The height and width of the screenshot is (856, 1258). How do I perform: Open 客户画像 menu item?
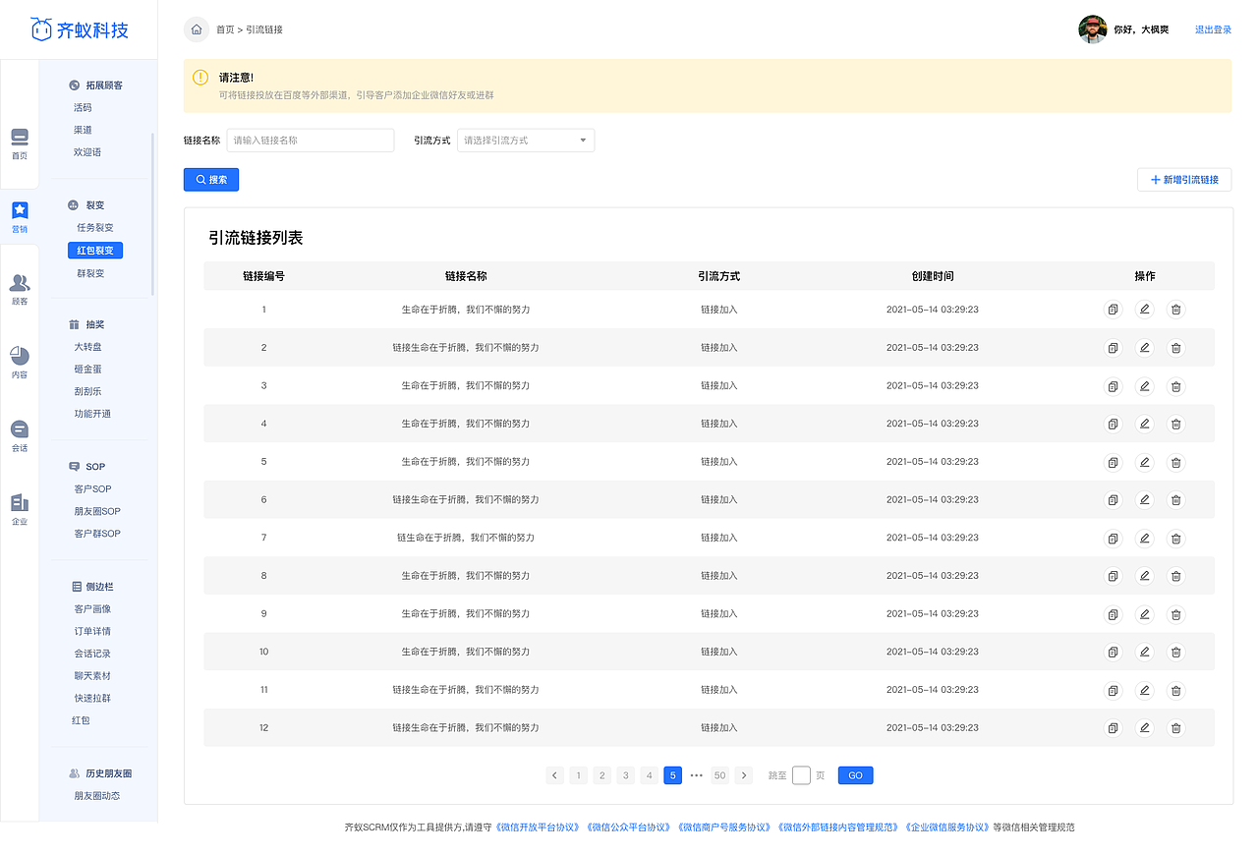tap(92, 609)
